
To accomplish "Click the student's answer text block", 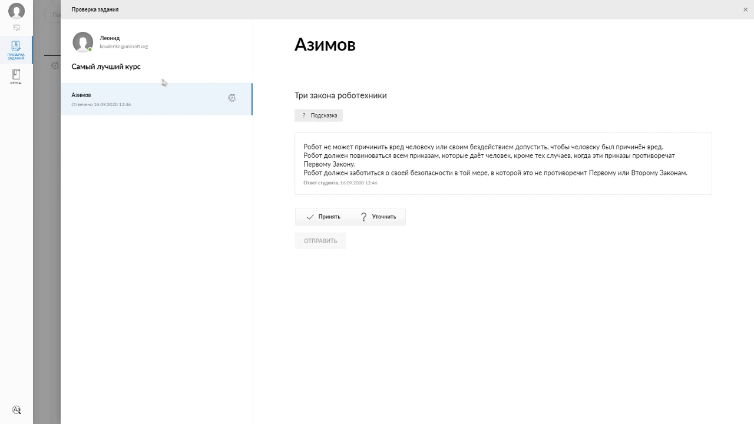I will [503, 164].
